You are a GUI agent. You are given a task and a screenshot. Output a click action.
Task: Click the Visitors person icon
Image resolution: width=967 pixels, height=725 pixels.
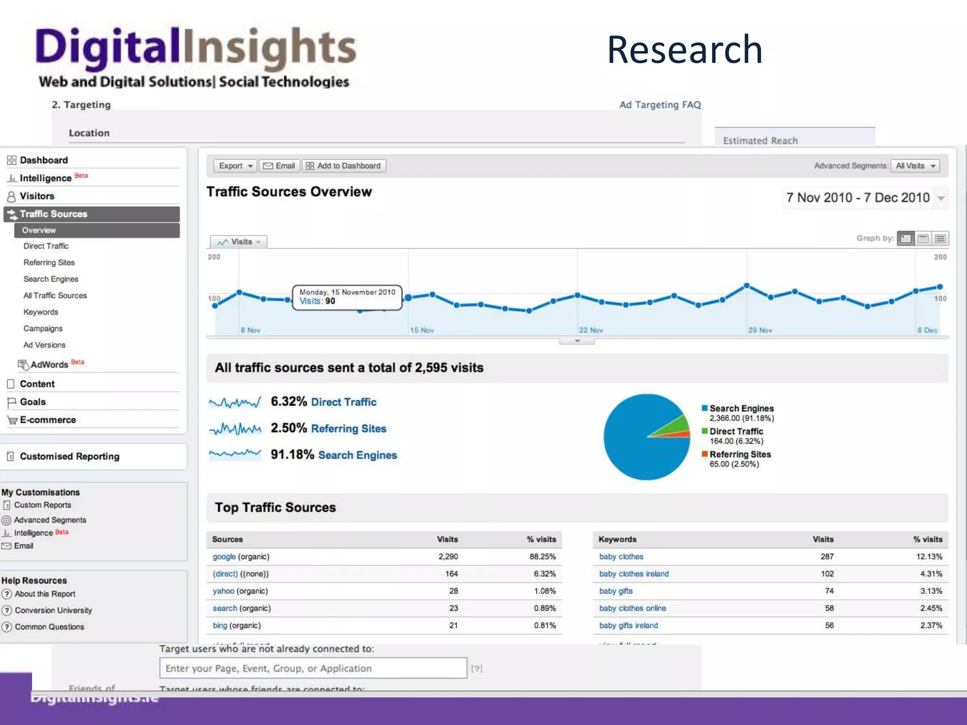pos(12,196)
